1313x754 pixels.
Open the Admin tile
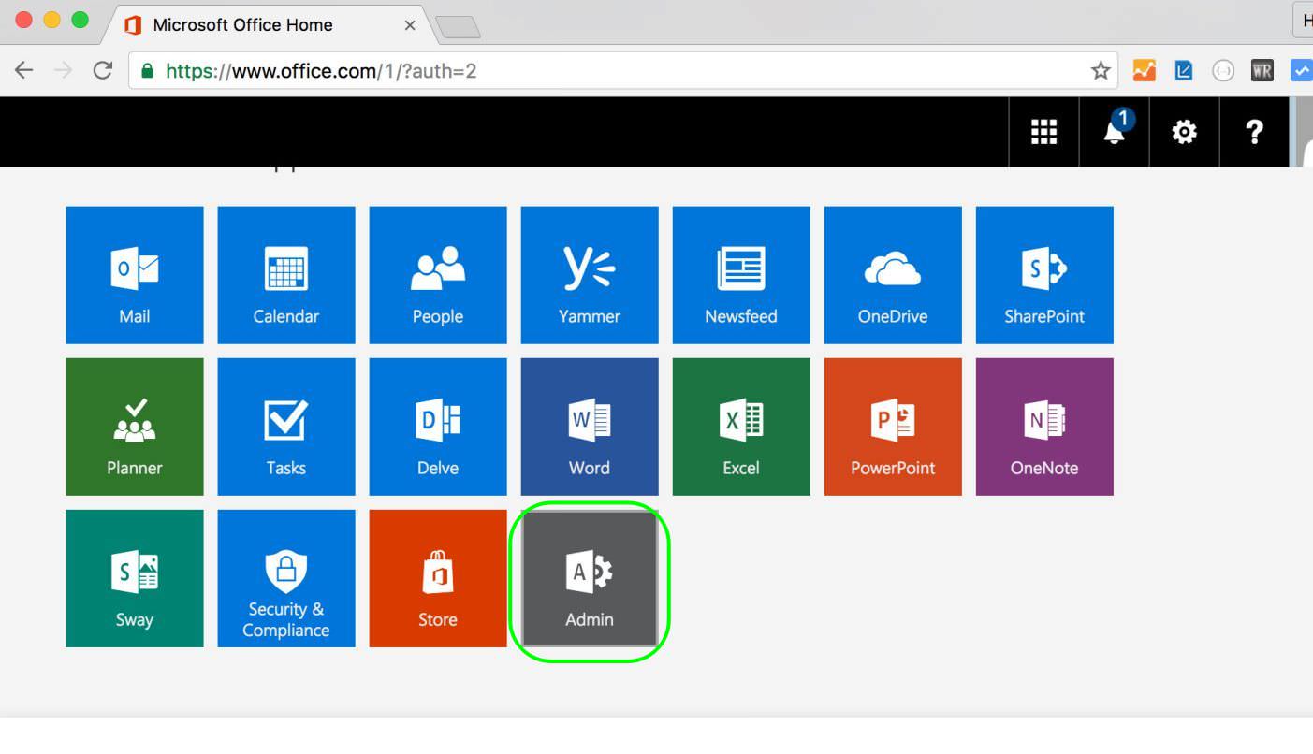589,578
